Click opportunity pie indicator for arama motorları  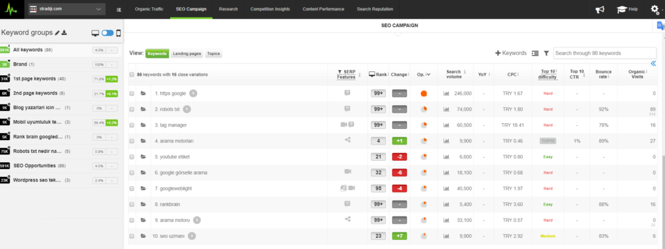point(423,141)
